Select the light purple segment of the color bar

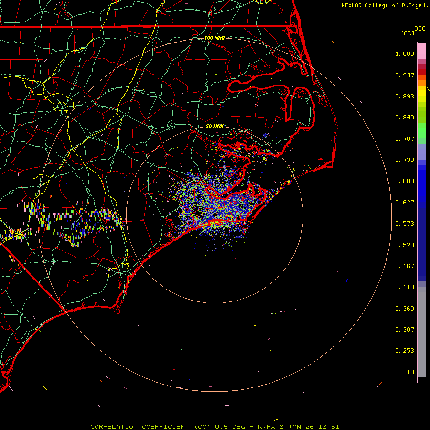click(x=422, y=152)
